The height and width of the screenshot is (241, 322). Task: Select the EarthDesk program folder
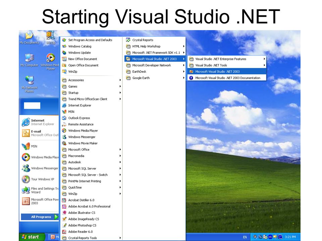[155, 72]
